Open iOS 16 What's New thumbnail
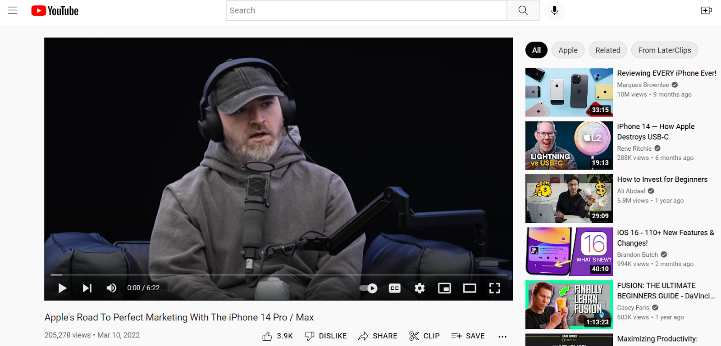This screenshot has height=346, width=721. [x=569, y=252]
